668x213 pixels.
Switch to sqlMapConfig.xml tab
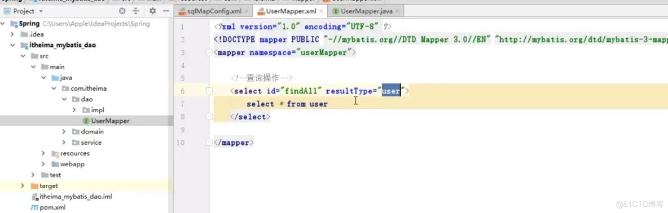[x=210, y=11]
